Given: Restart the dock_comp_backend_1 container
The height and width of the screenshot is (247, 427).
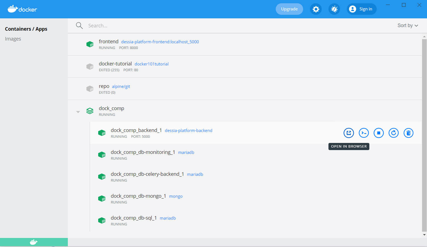Looking at the screenshot, I should (x=394, y=133).
